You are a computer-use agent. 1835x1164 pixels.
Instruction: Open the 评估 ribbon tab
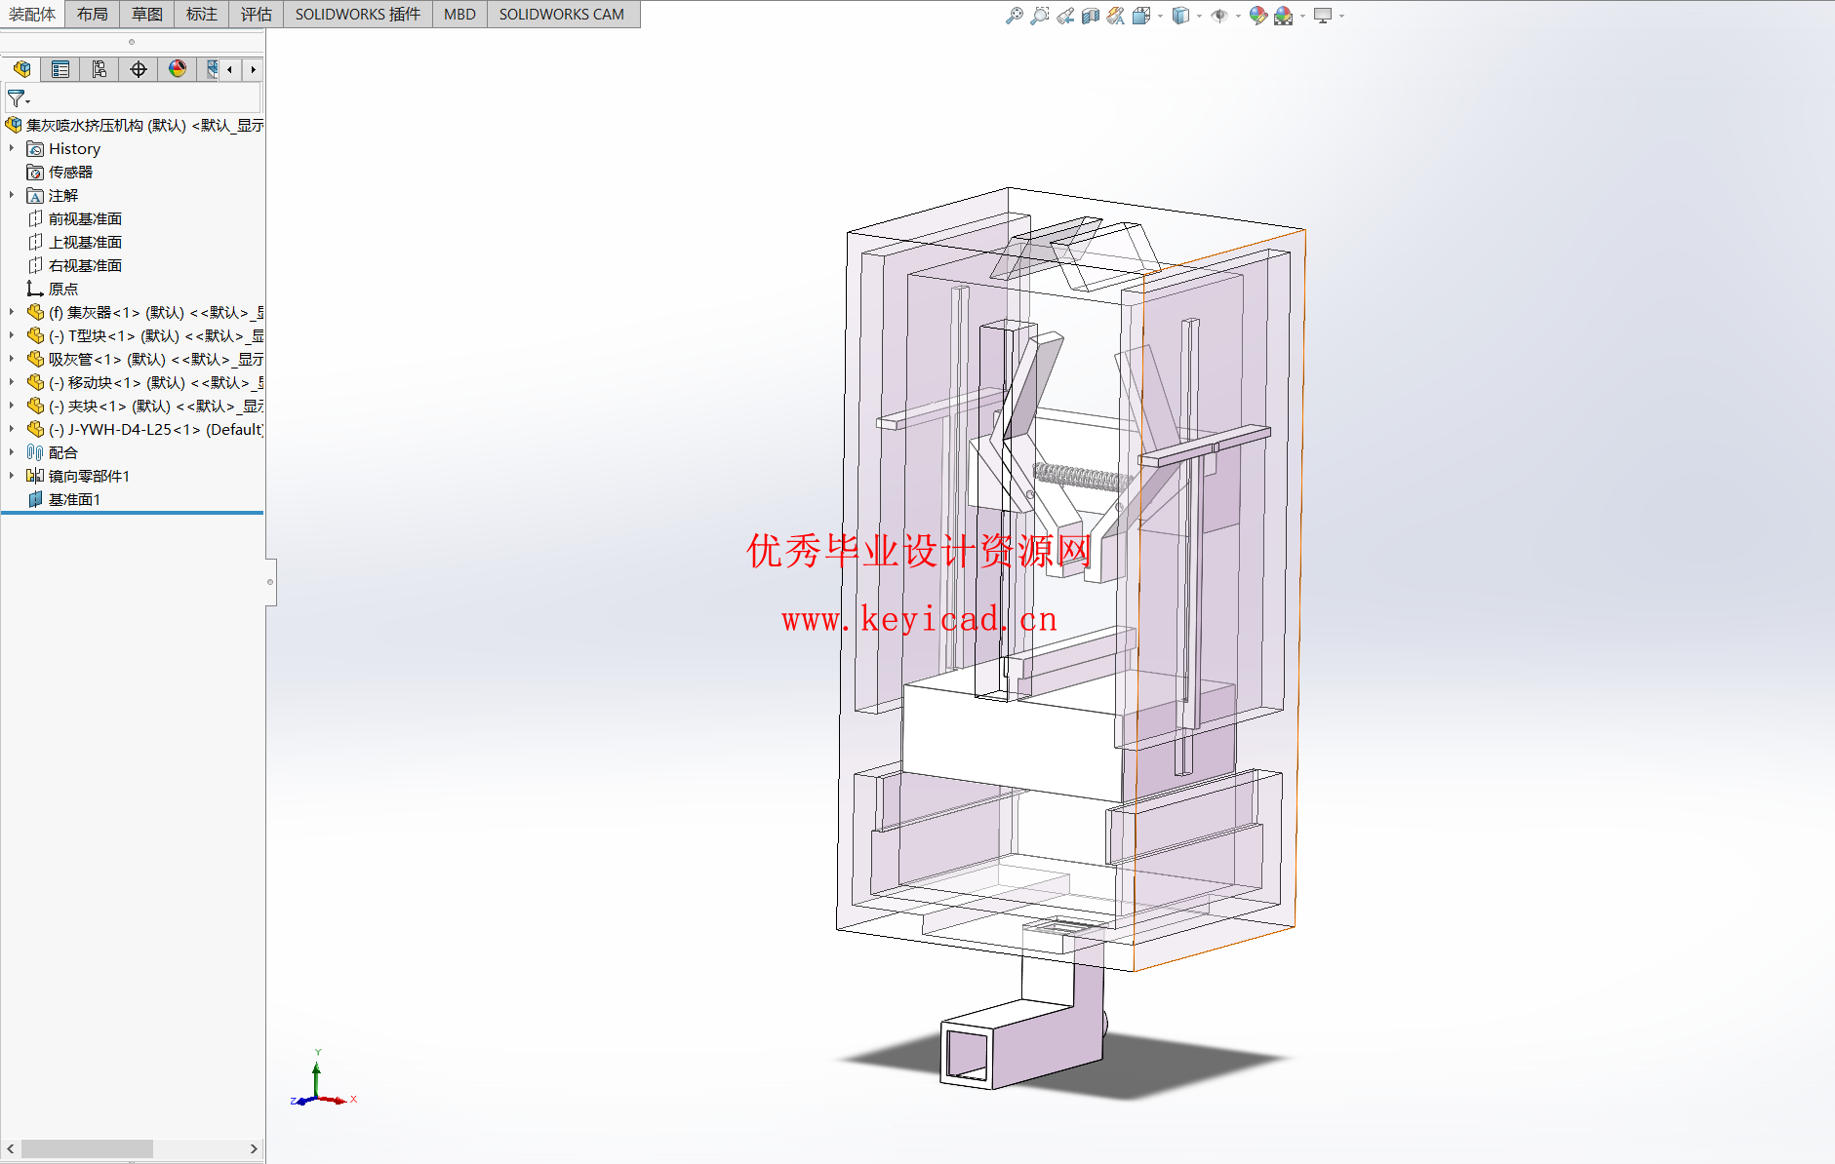click(x=257, y=14)
